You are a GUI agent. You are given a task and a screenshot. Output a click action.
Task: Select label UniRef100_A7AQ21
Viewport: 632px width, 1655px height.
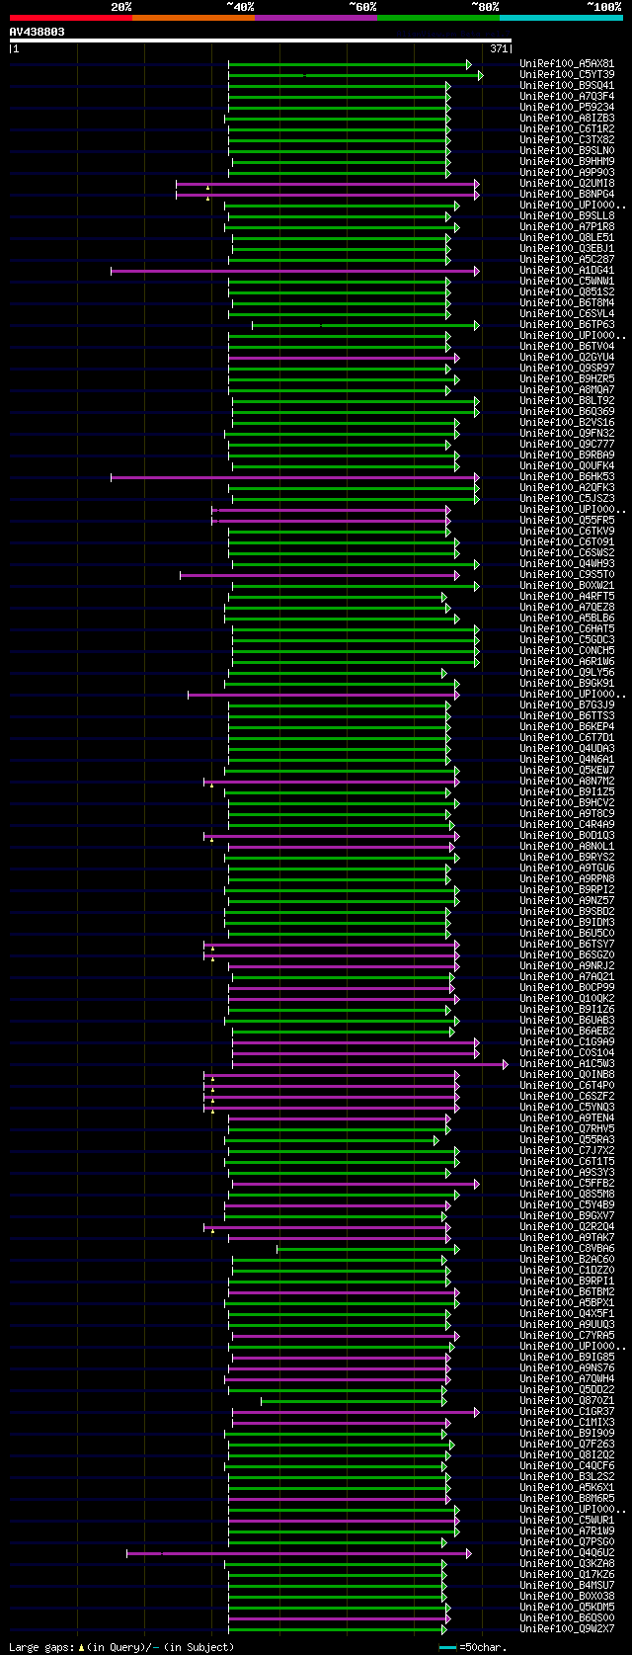pos(567,977)
